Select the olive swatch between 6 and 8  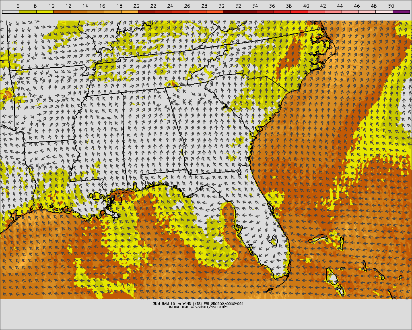[x=28, y=12]
